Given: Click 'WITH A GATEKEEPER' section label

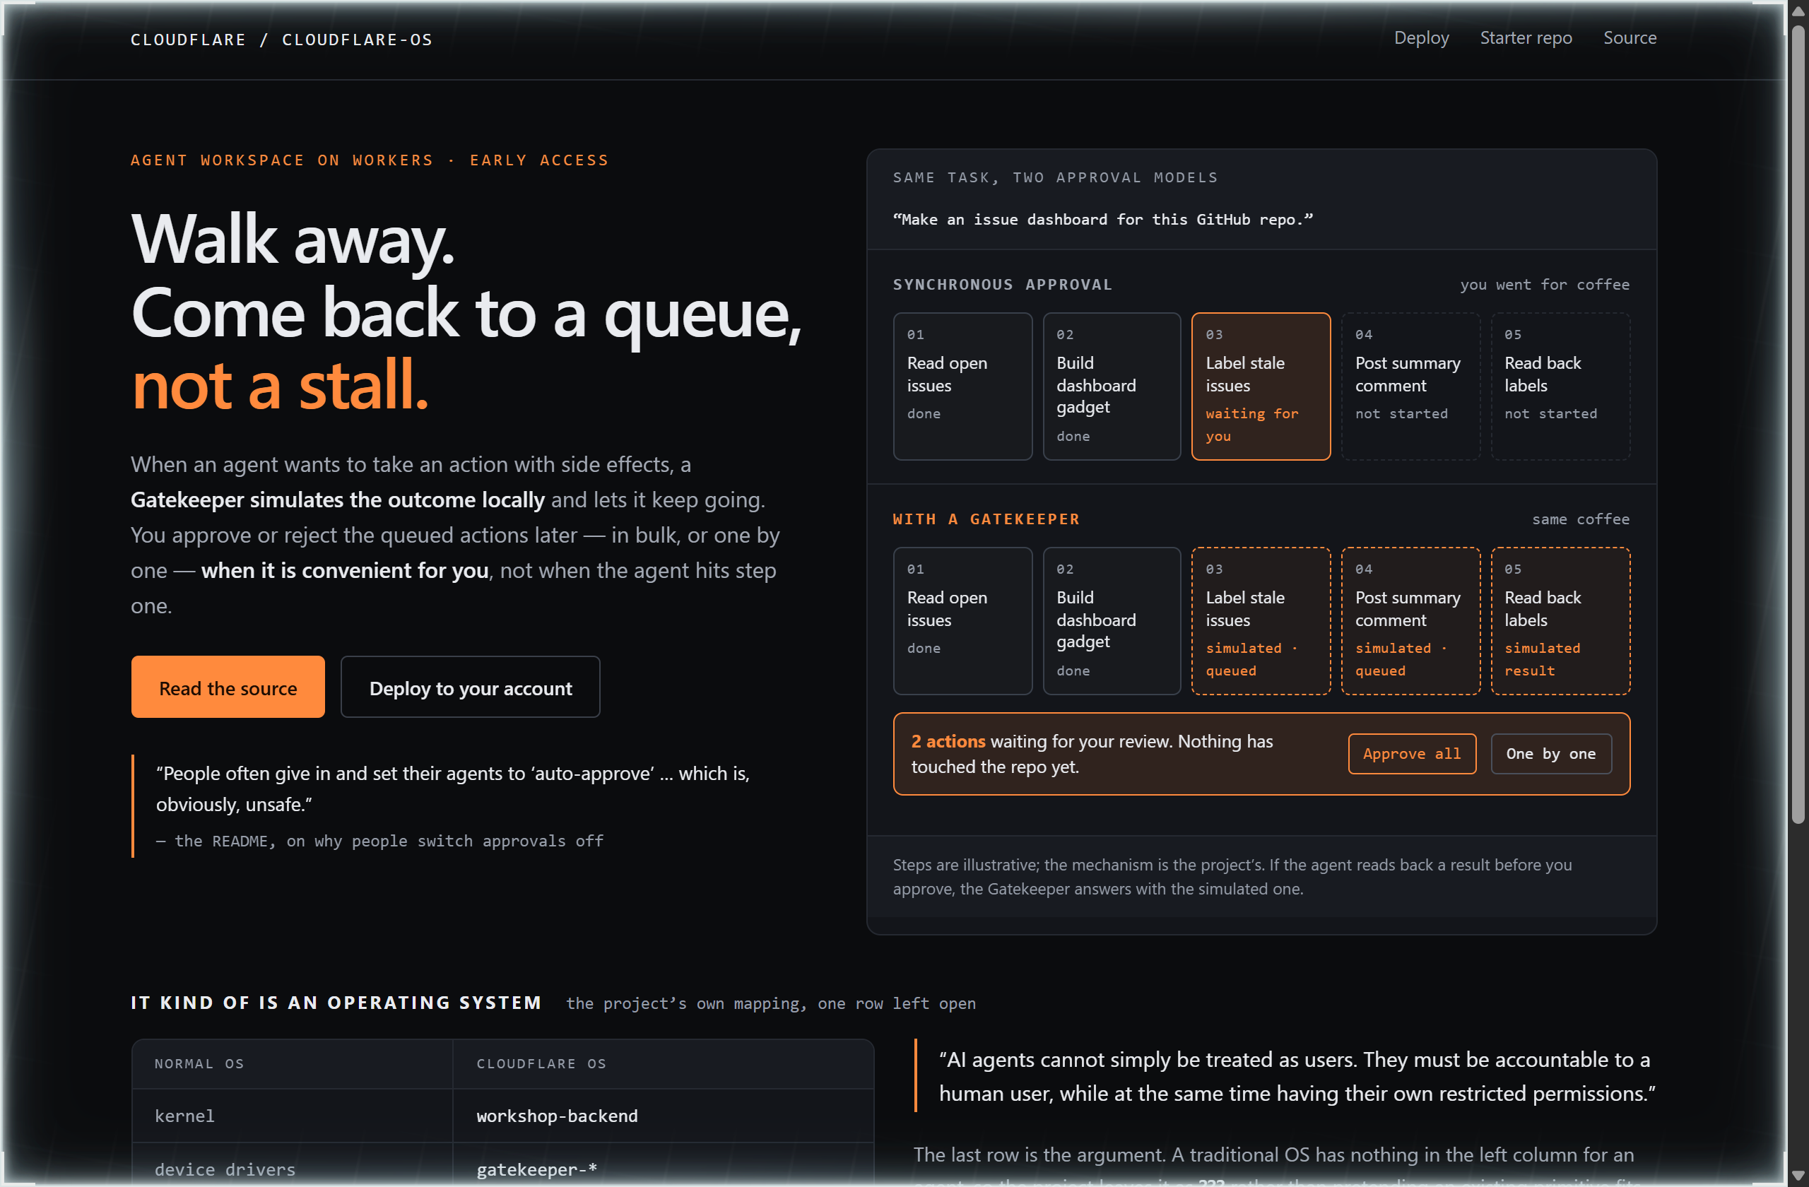Looking at the screenshot, I should pyautogui.click(x=986, y=519).
